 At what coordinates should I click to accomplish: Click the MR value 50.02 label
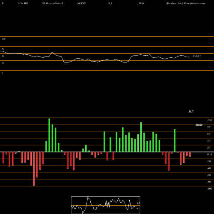pos(199,125)
